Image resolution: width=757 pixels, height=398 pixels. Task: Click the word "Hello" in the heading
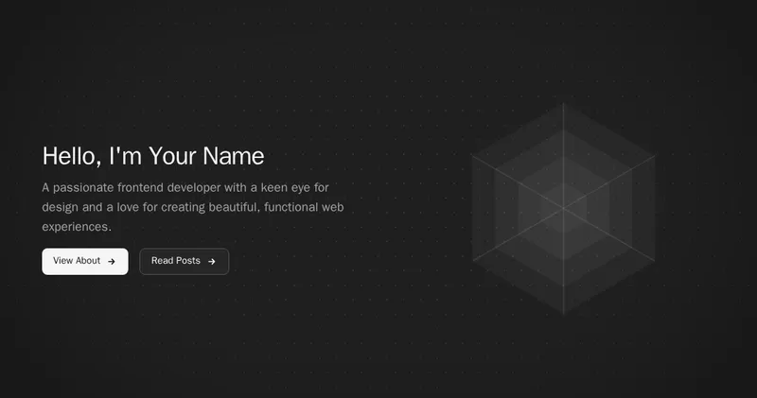71,156
